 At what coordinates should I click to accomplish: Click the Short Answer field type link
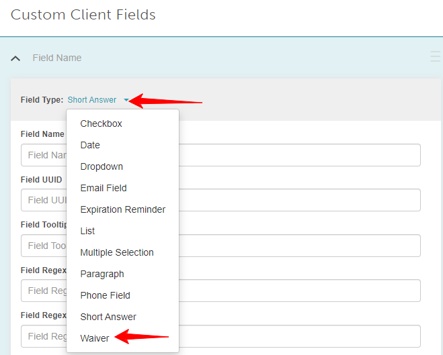tap(92, 100)
